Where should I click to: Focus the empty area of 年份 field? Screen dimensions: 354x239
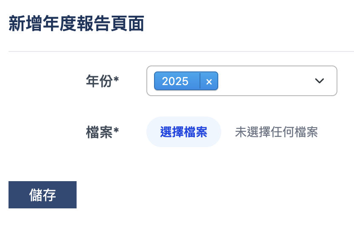click(x=264, y=81)
